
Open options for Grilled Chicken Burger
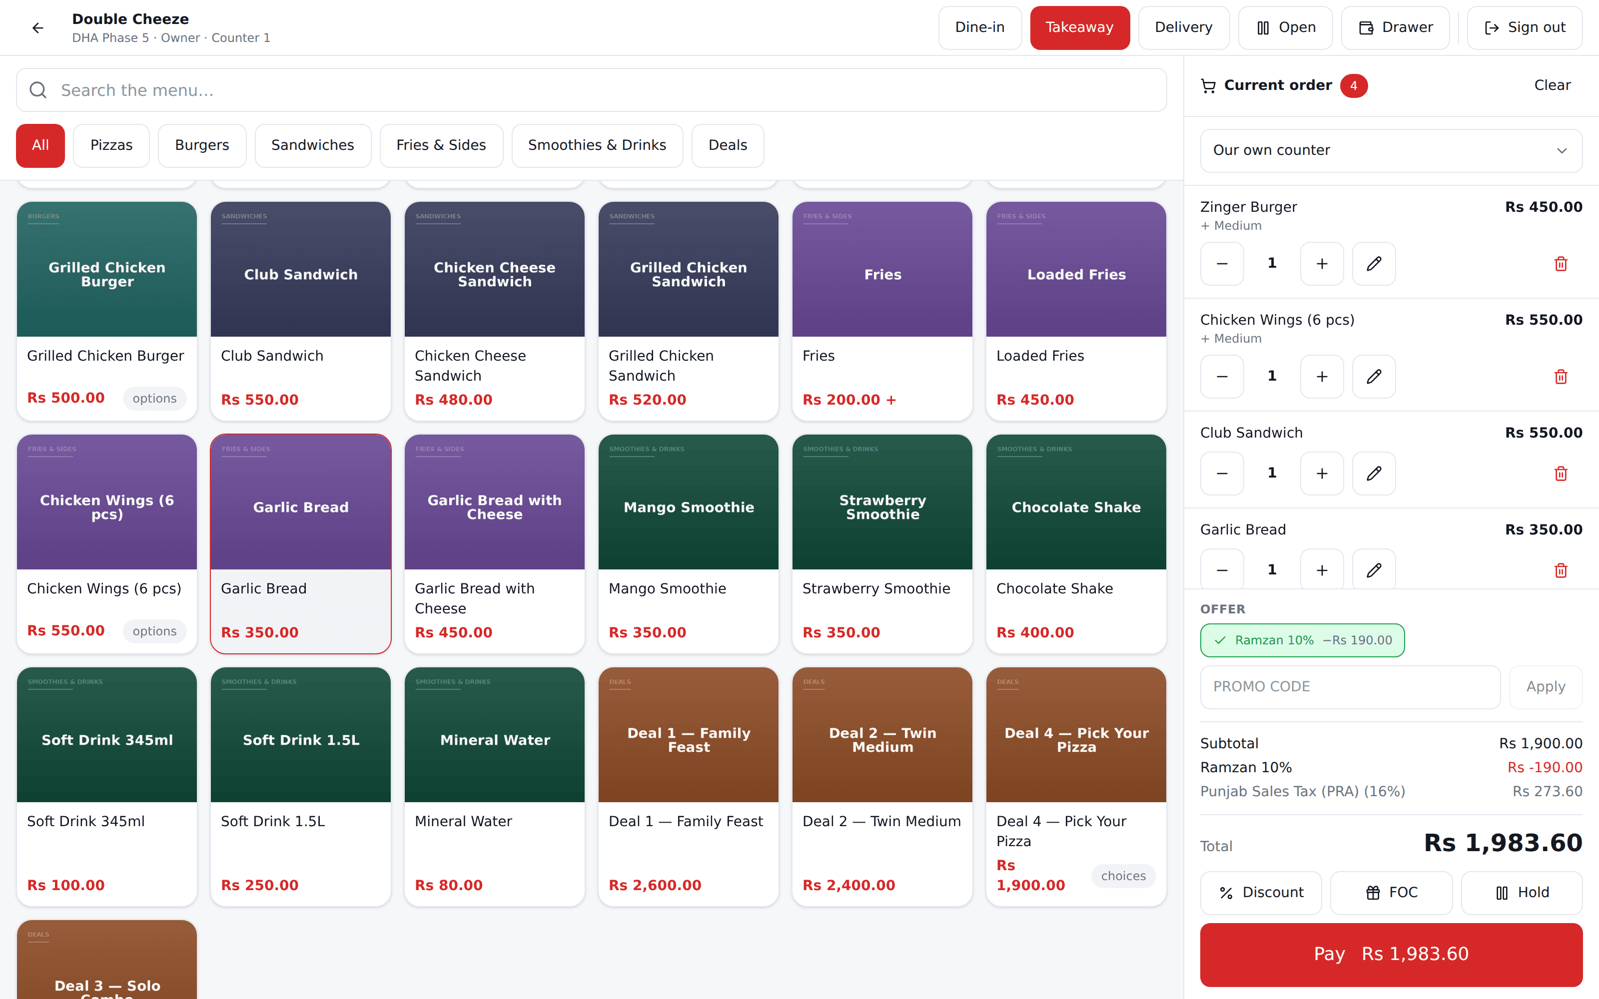(x=154, y=399)
